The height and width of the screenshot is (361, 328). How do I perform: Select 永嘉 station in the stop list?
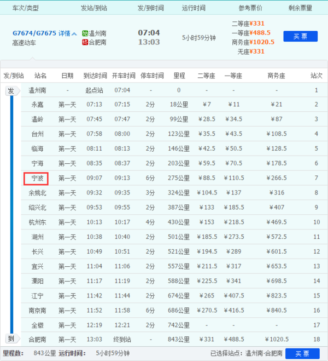click(37, 105)
